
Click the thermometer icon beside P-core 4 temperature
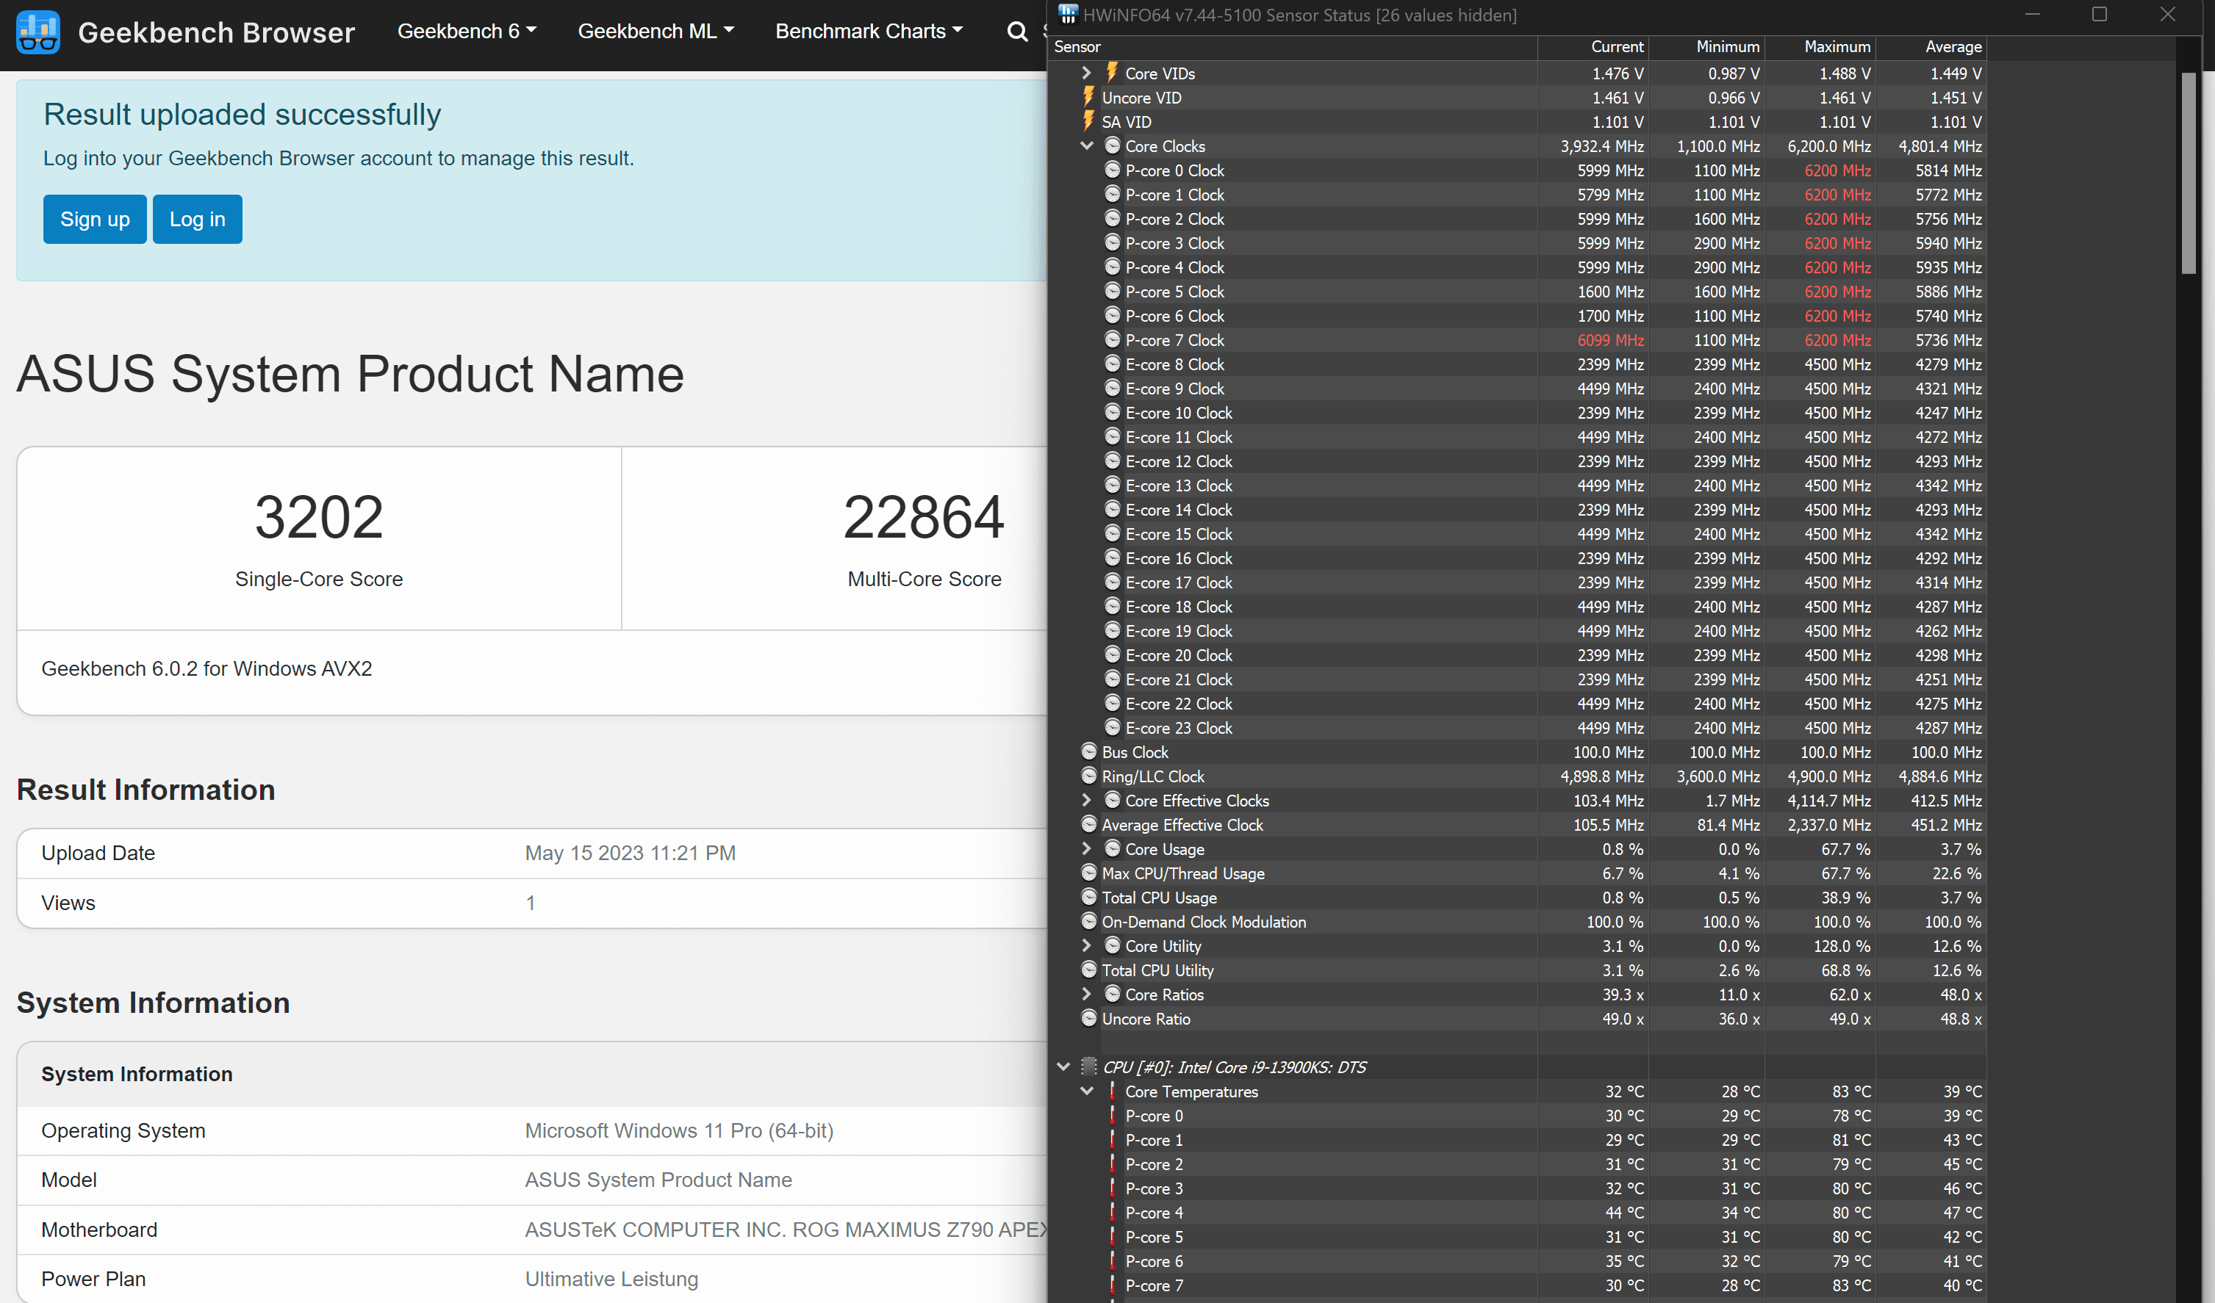pyautogui.click(x=1112, y=1212)
